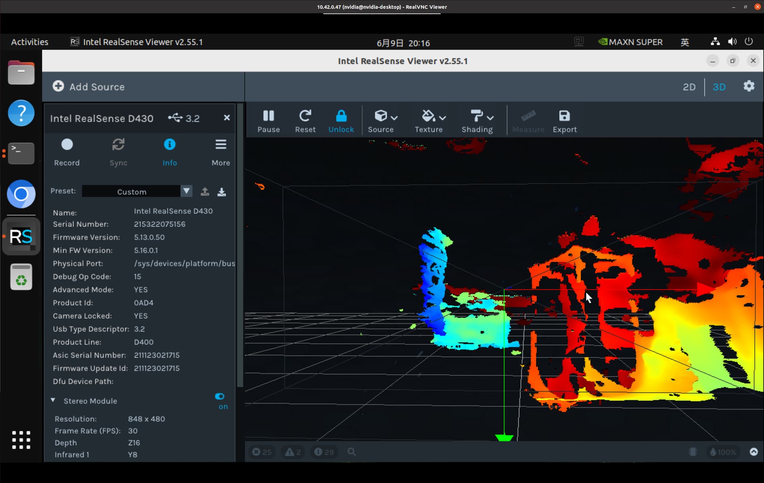This screenshot has width=764, height=483.
Task: Select the Measure tool
Action: (528, 116)
